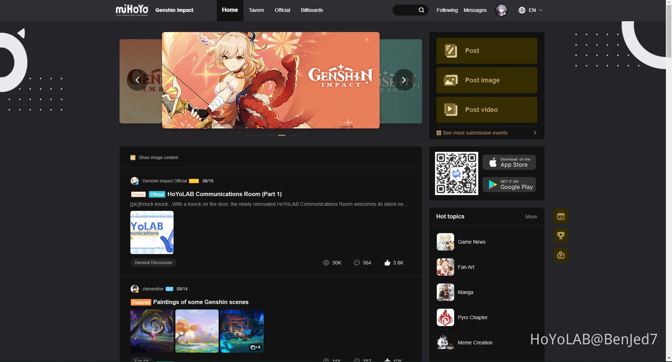Click the miHoYo logo in the header
Viewport: 672px width, 362px height.
(x=132, y=10)
